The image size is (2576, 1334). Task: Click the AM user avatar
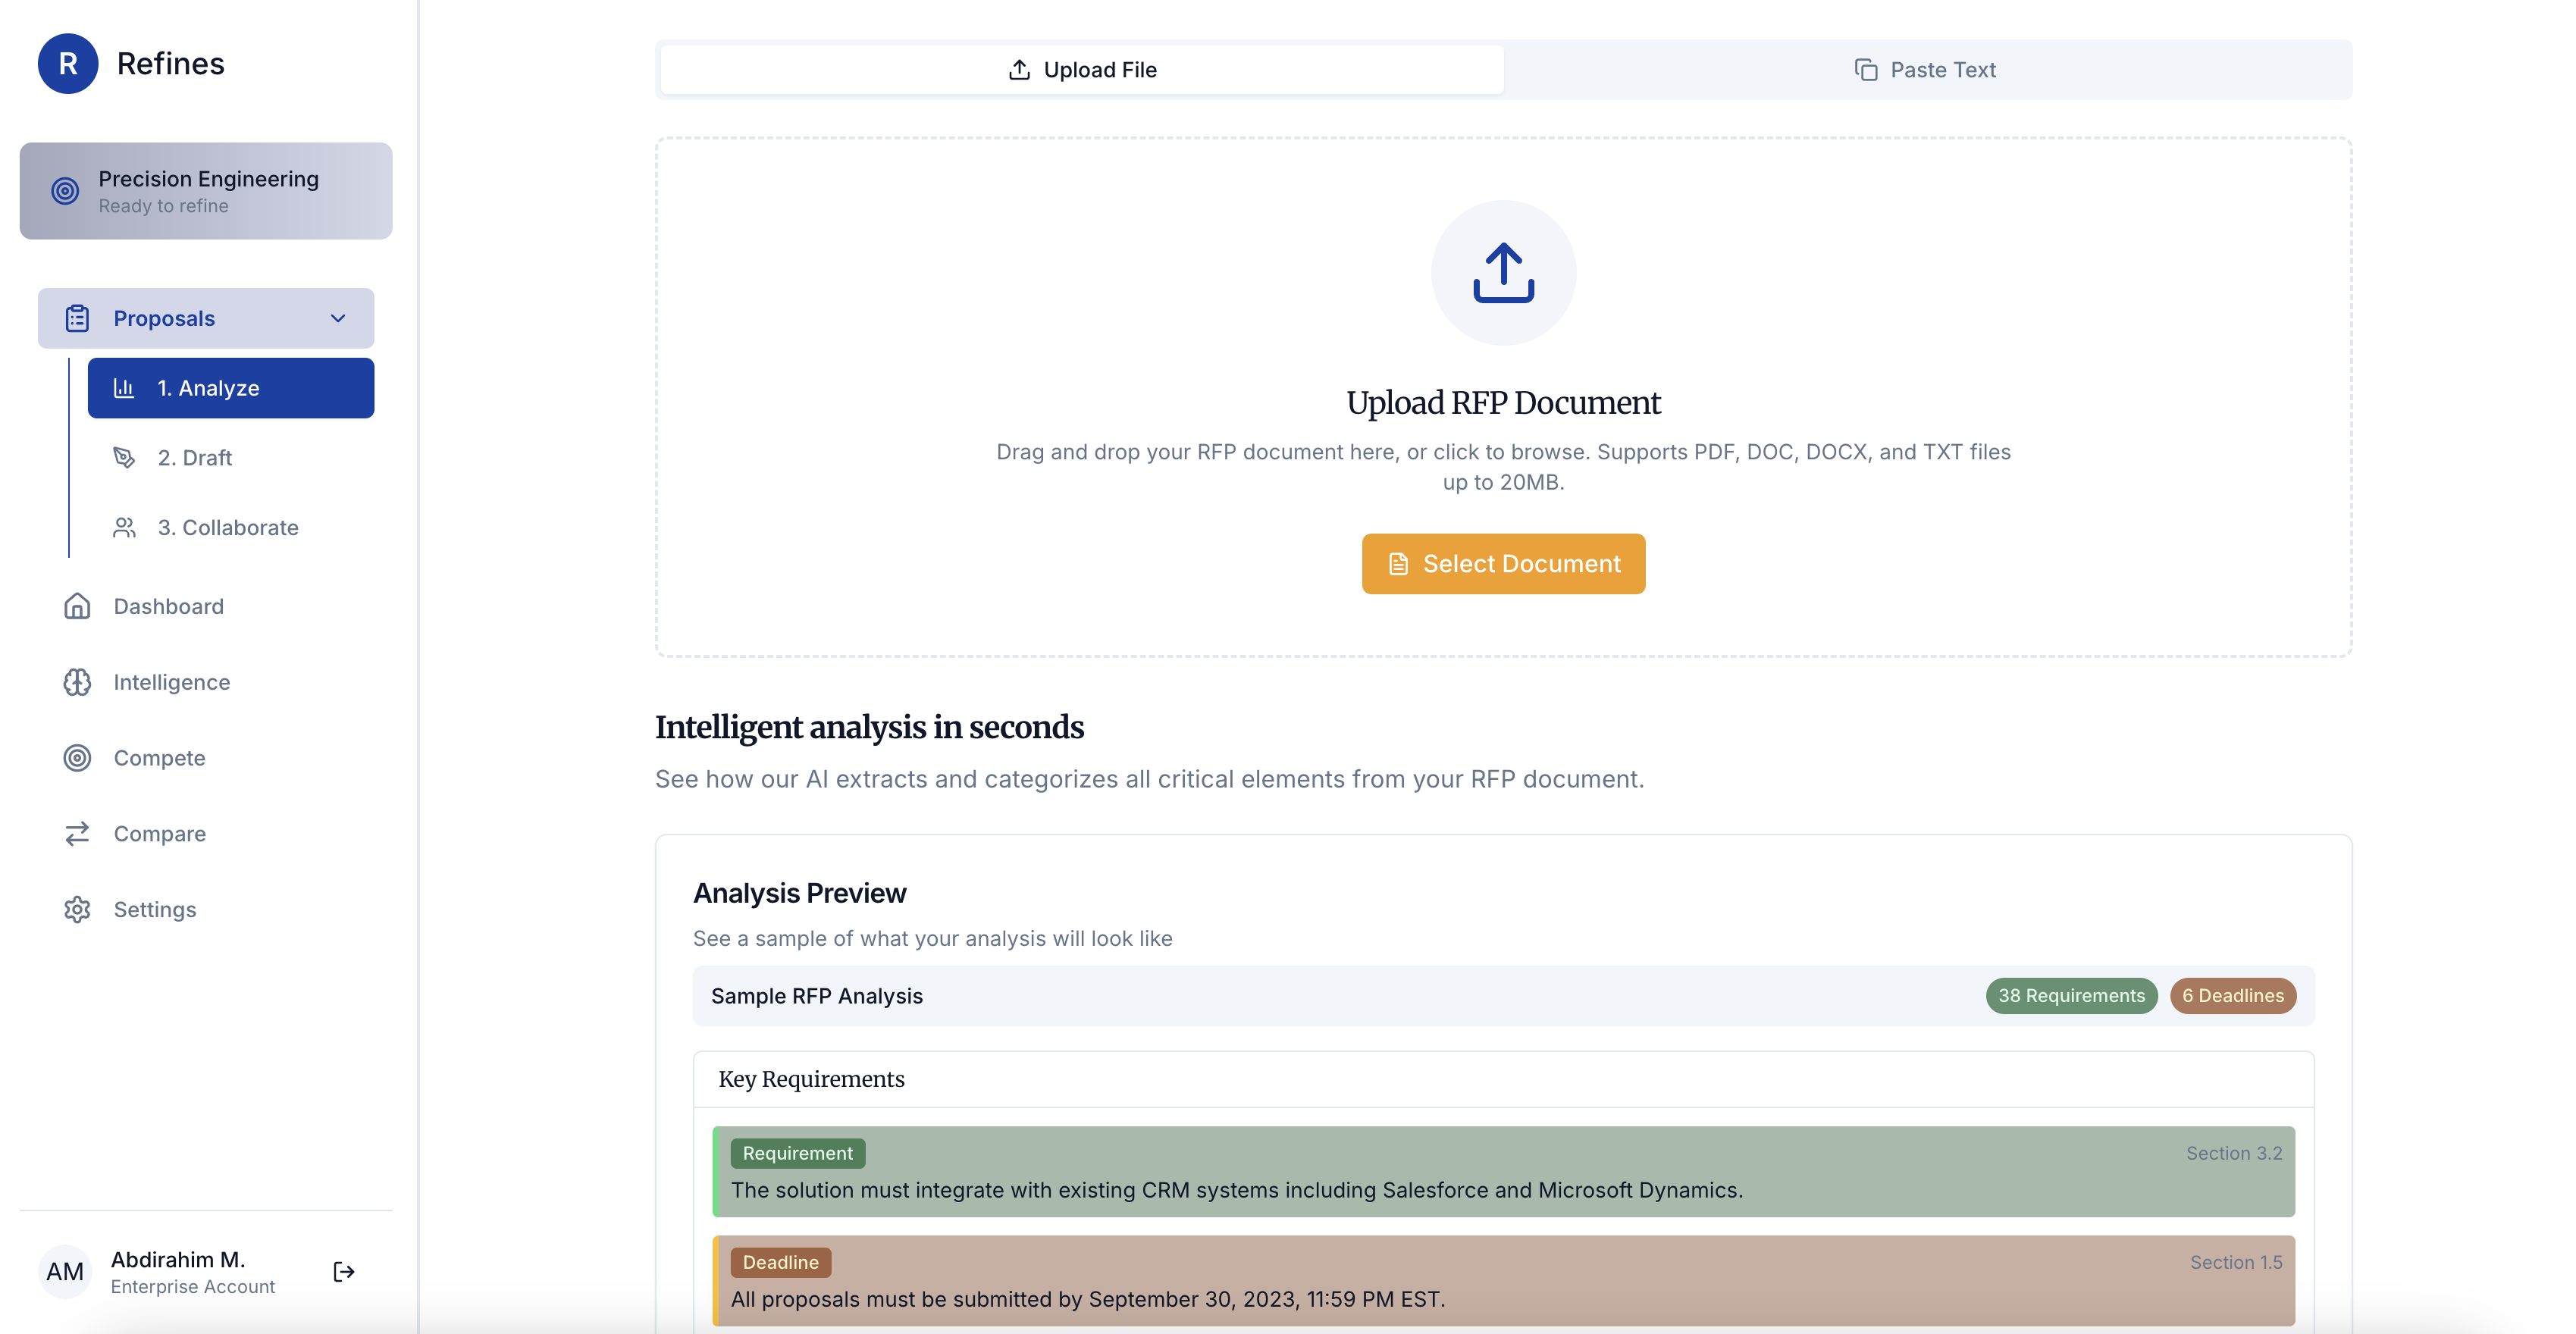point(65,1271)
